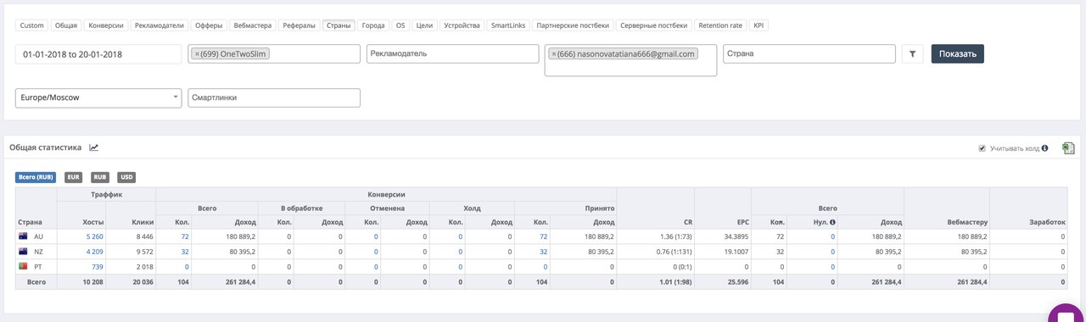Open the Города tab

pos(373,25)
